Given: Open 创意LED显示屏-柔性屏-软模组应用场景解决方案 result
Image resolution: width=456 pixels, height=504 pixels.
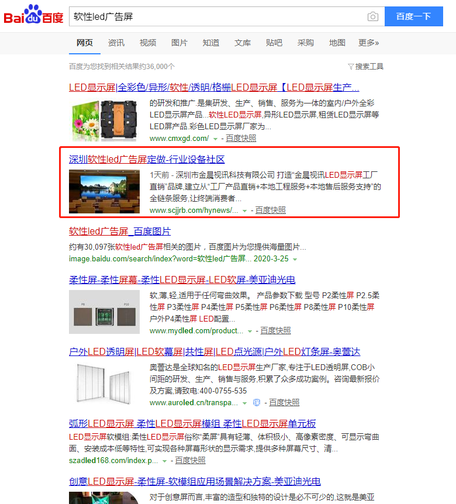Looking at the screenshot, I should (x=195, y=482).
